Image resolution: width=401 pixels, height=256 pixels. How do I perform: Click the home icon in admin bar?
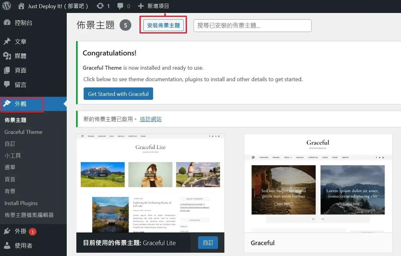coord(21,6)
